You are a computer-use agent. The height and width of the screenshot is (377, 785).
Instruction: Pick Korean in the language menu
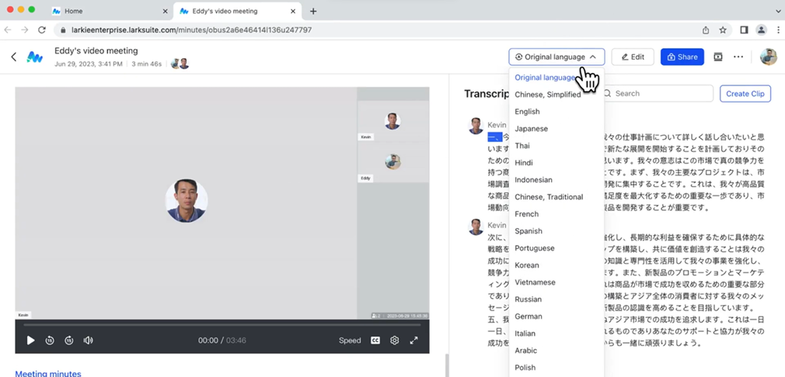pyautogui.click(x=526, y=265)
